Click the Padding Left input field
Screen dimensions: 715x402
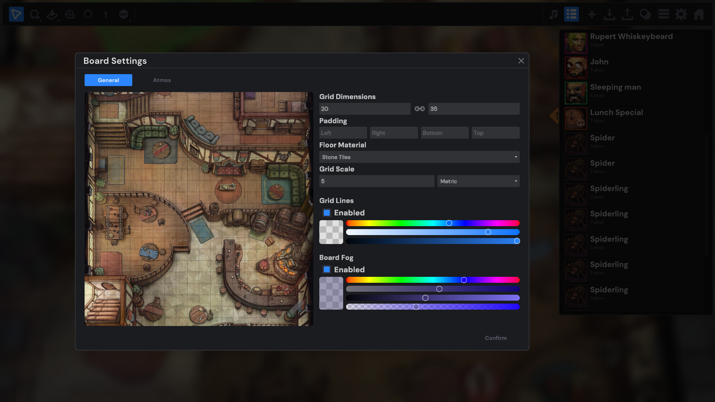click(x=342, y=132)
